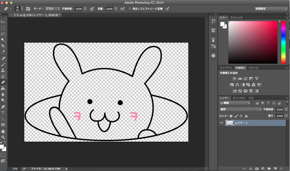Select the Pen tool

pyautogui.click(x=3, y=107)
